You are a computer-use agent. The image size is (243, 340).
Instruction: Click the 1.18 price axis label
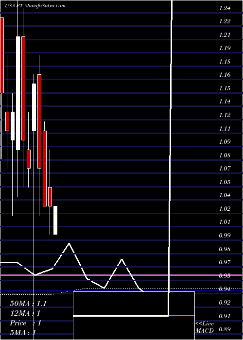coord(225,62)
